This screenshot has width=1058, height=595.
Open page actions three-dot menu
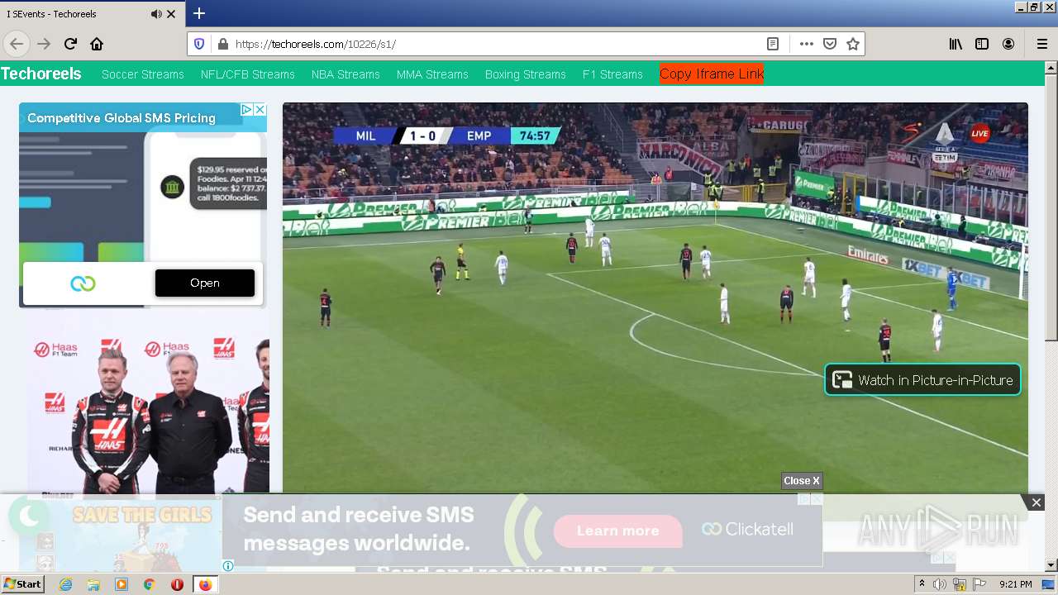(x=807, y=44)
